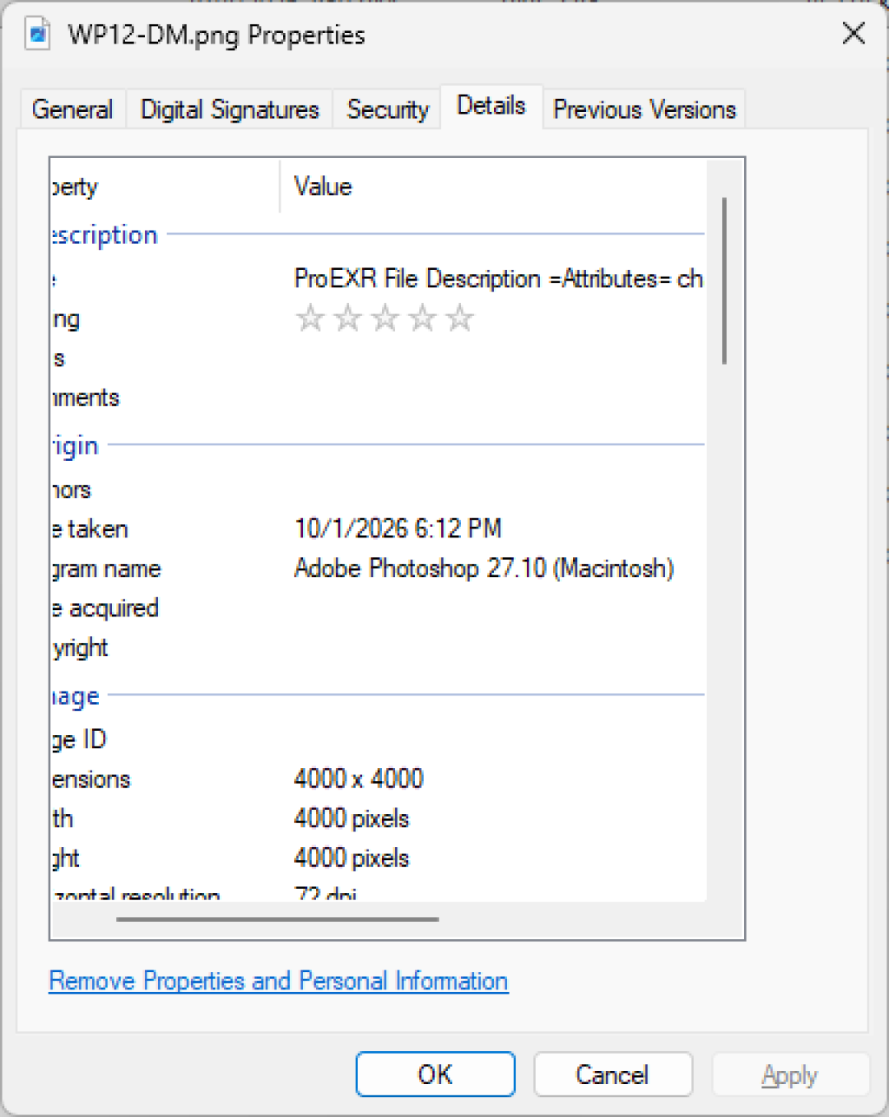Open the General tab
Viewport: 889px width, 1117px height.
(x=72, y=109)
